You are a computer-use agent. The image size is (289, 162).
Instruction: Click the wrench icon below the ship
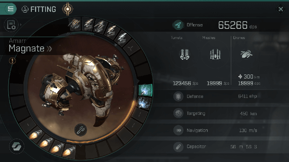81,130
